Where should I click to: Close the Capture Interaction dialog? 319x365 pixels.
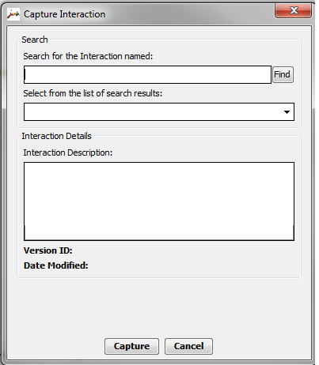pos(293,10)
